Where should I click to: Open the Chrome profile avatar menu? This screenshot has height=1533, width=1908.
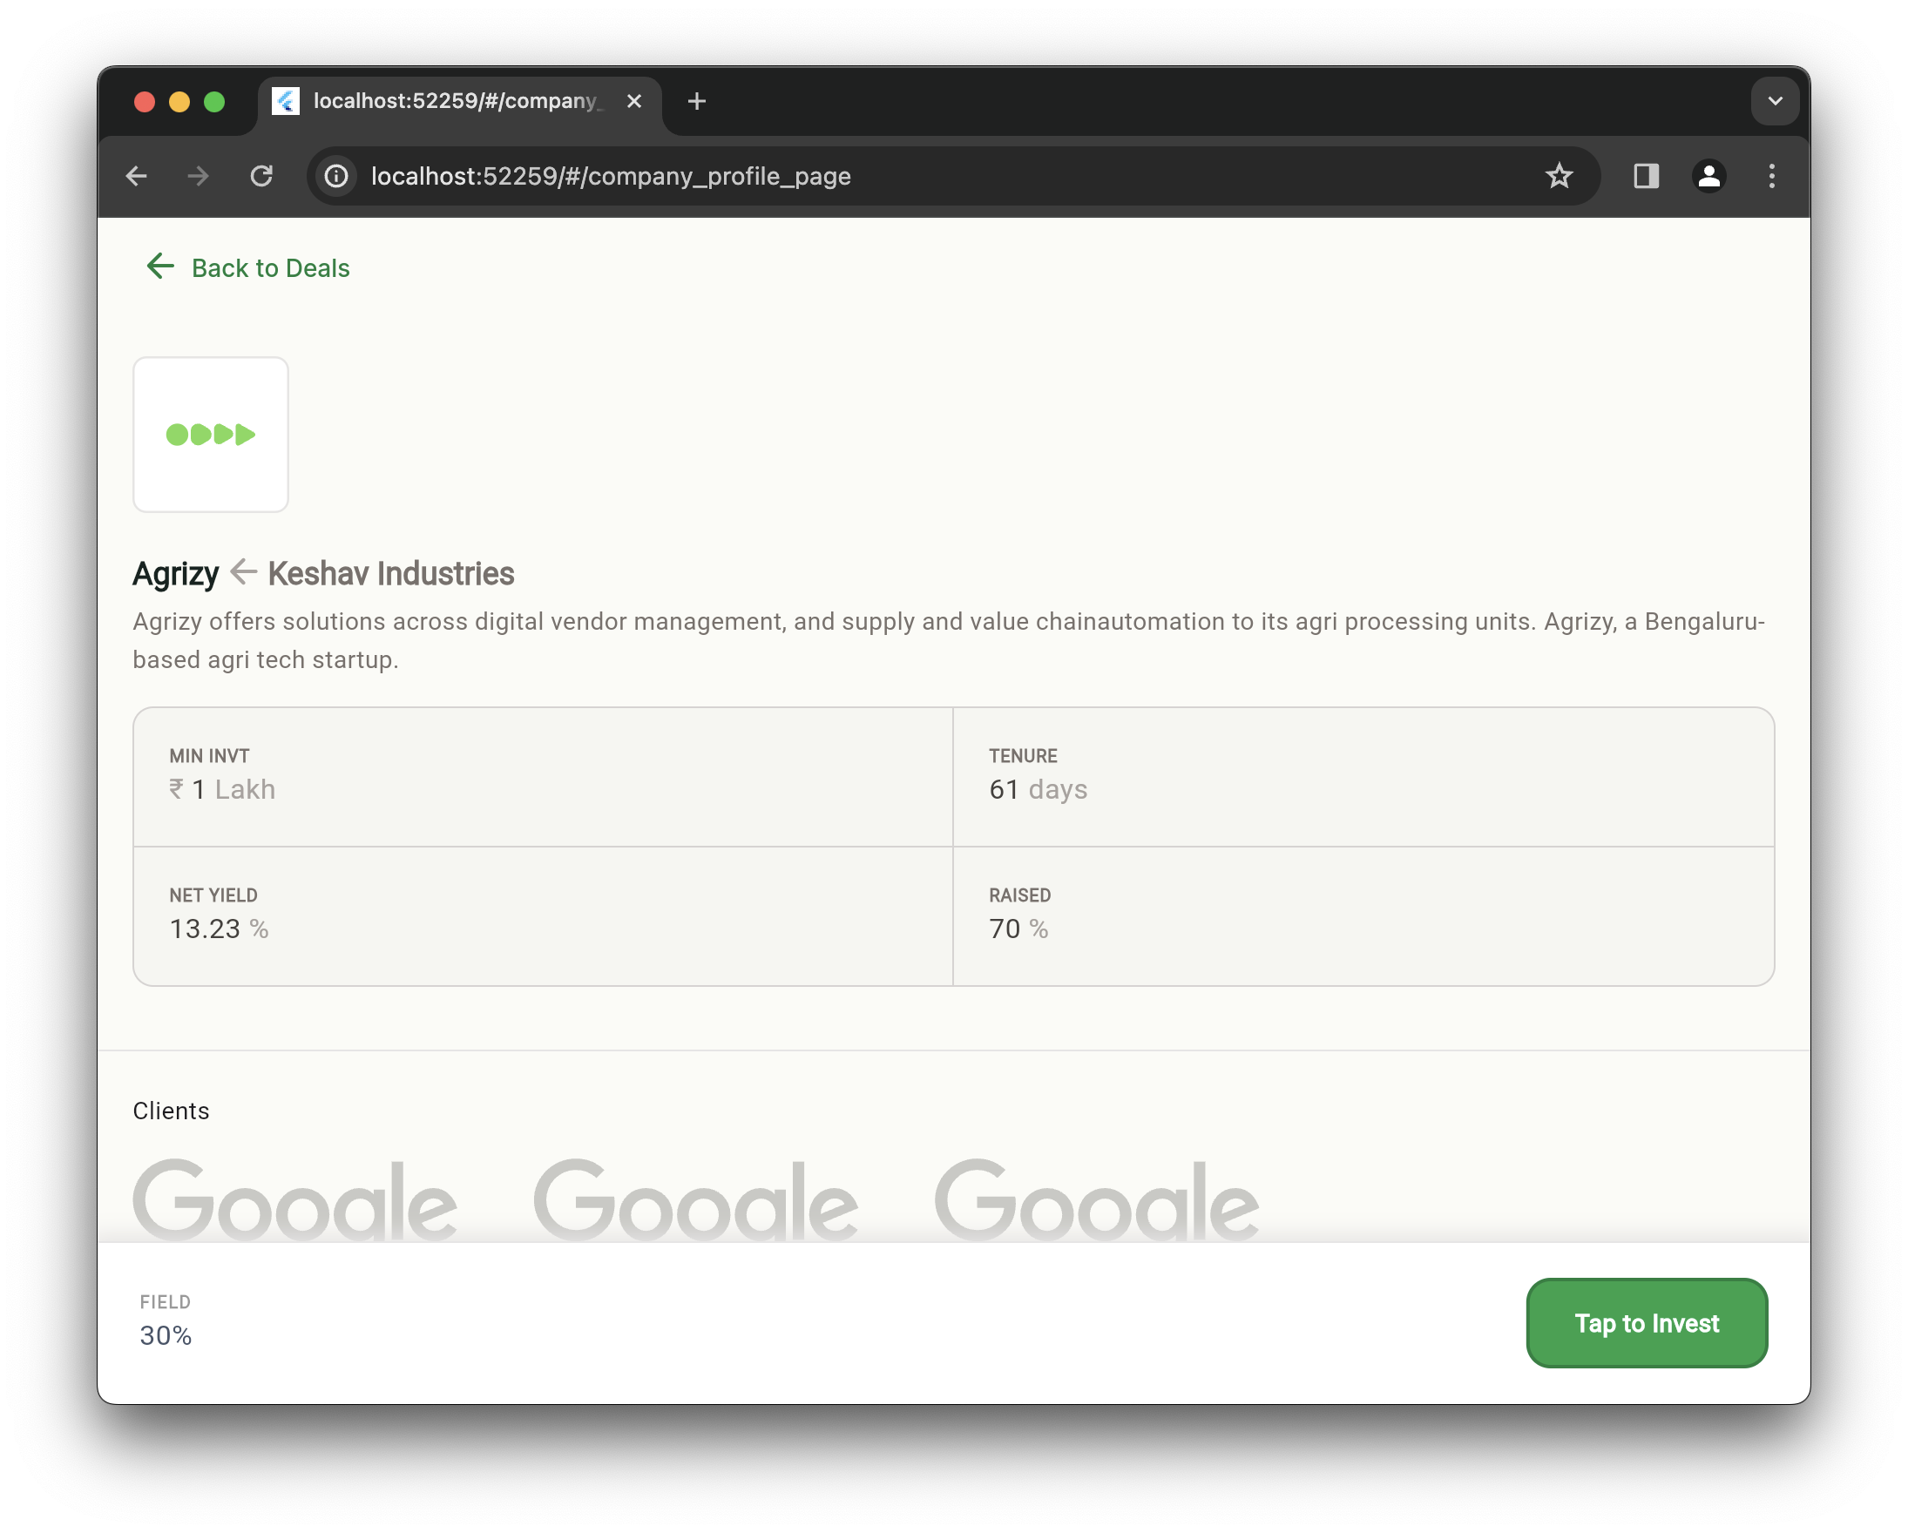[1708, 176]
